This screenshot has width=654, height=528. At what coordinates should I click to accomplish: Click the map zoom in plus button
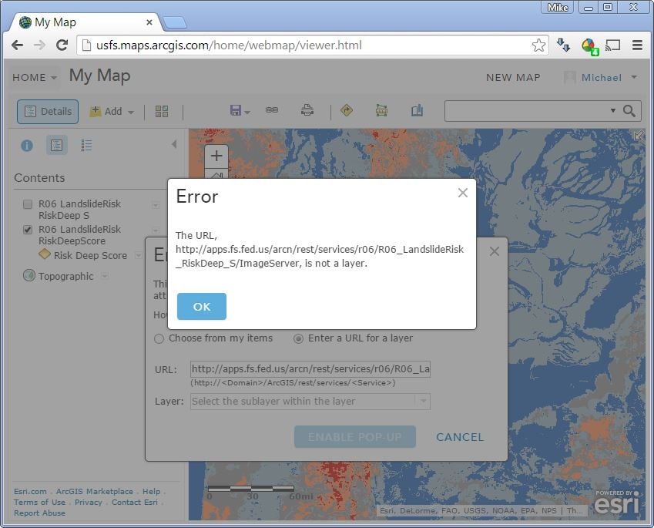pos(216,156)
